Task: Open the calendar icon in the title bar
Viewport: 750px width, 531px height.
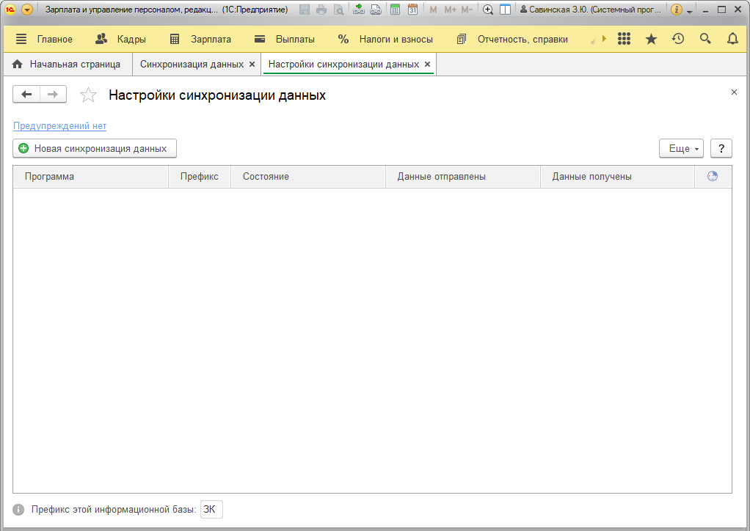Action: [x=412, y=10]
